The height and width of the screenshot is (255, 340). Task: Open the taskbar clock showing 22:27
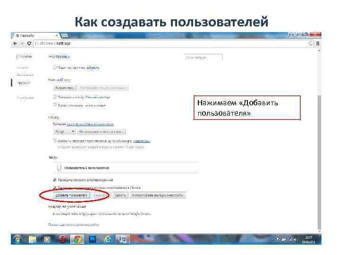308,239
